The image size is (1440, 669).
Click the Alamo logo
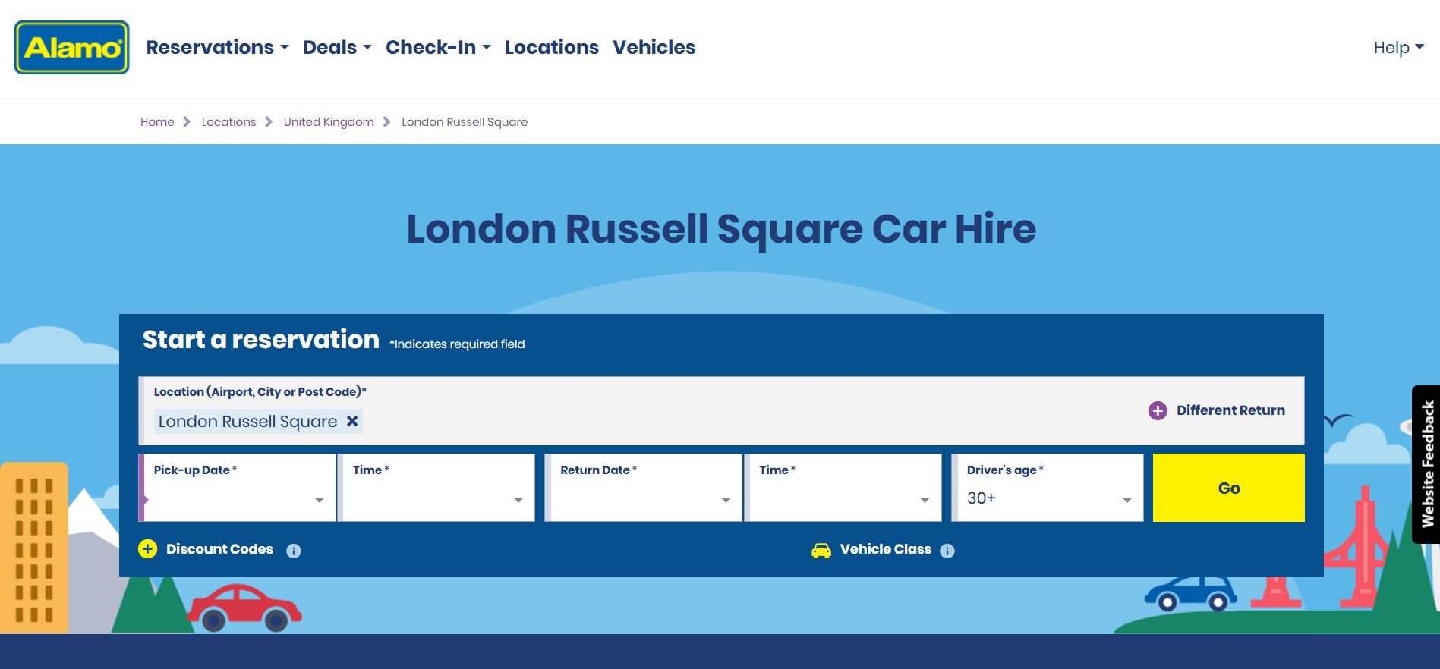(72, 47)
